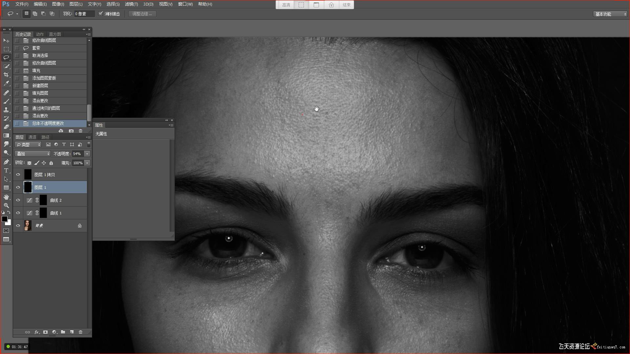Open Lasso tool preset picker arrow
The image size is (630, 354).
pos(17,14)
